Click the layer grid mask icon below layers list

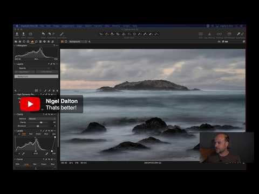tap(36, 91)
